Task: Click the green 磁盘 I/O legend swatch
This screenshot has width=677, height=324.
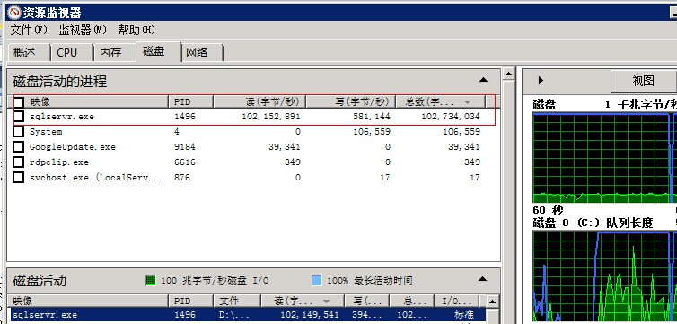Action: coord(150,280)
